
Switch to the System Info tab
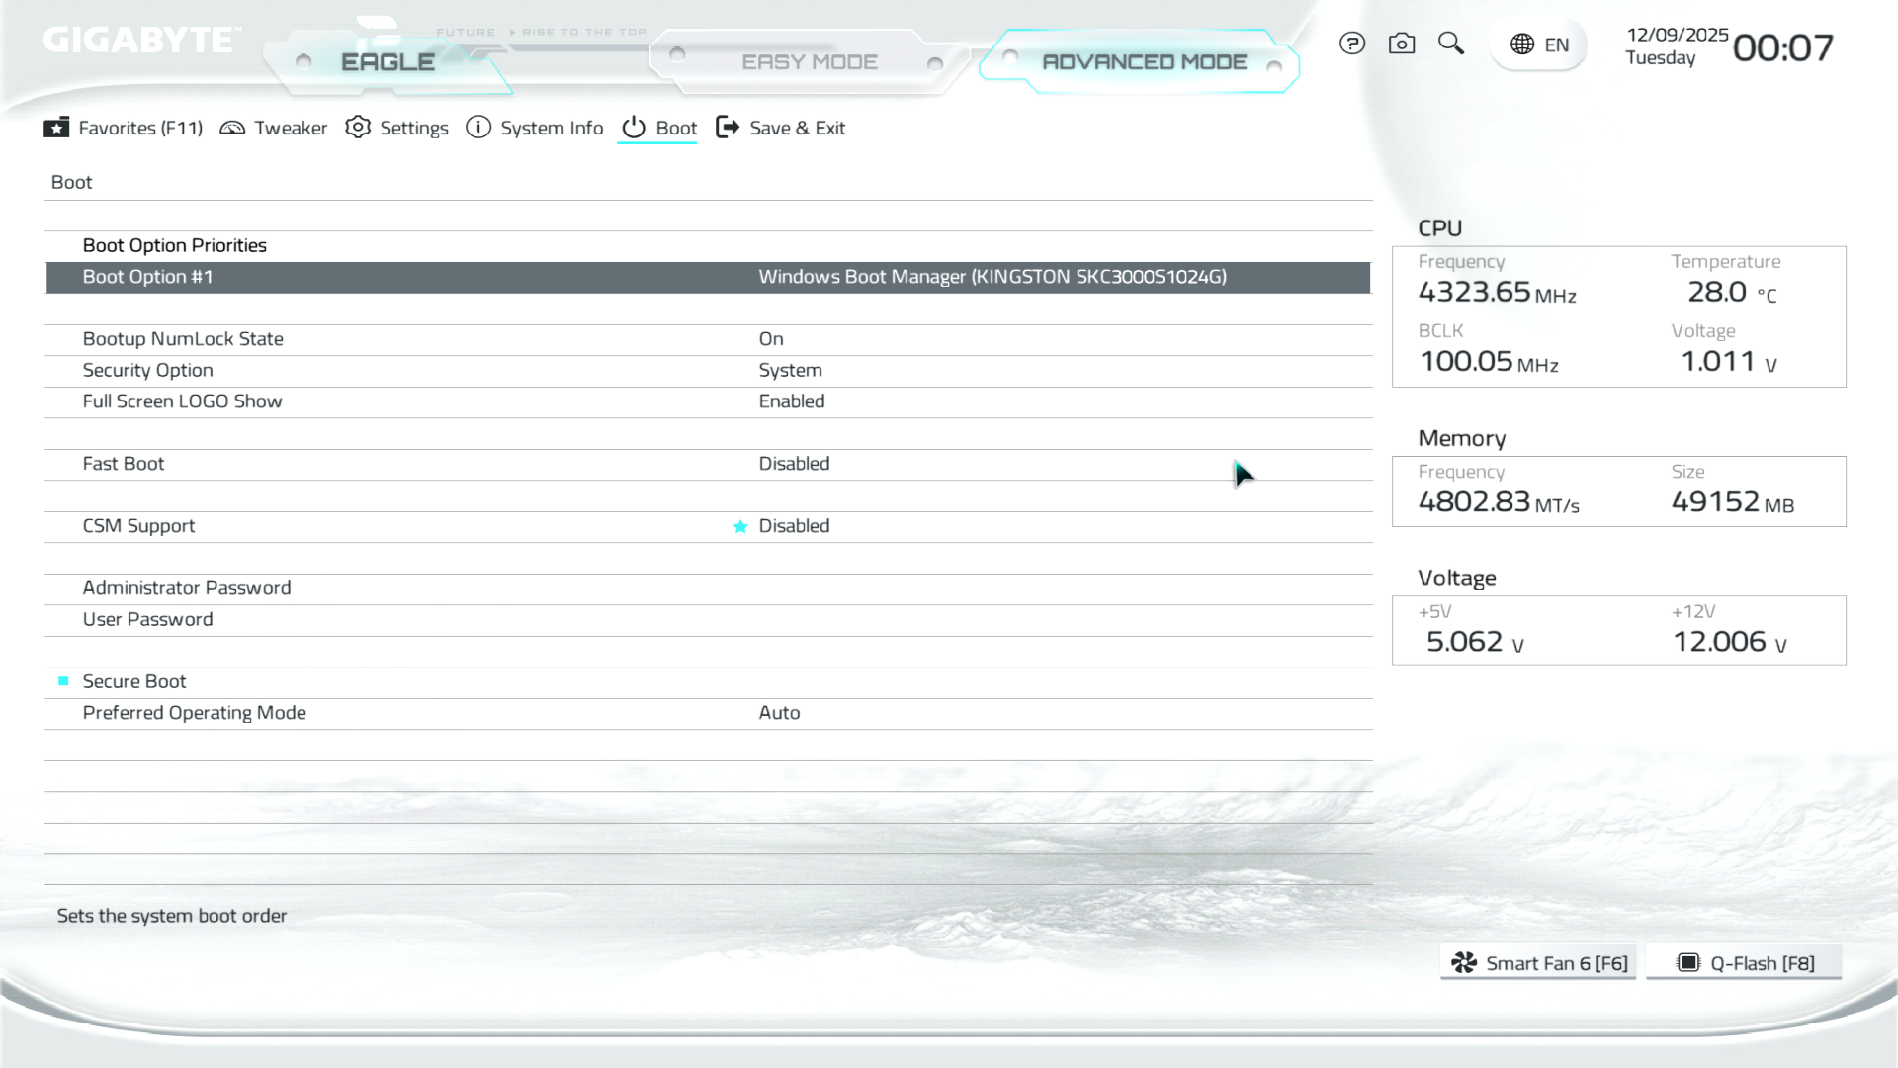click(535, 128)
